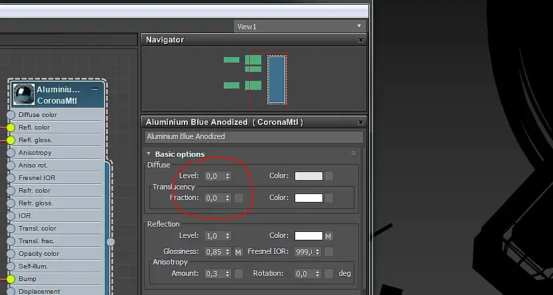This screenshot has height=295, width=553.
Task: Click the Glossiness spinner arrows
Action: 227,252
